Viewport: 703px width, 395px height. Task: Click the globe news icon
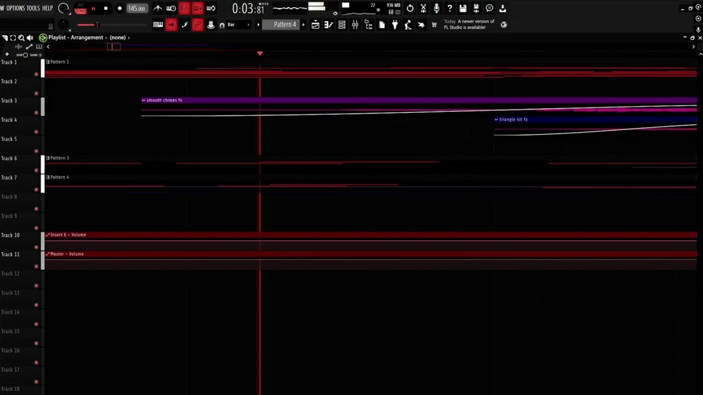click(x=504, y=25)
